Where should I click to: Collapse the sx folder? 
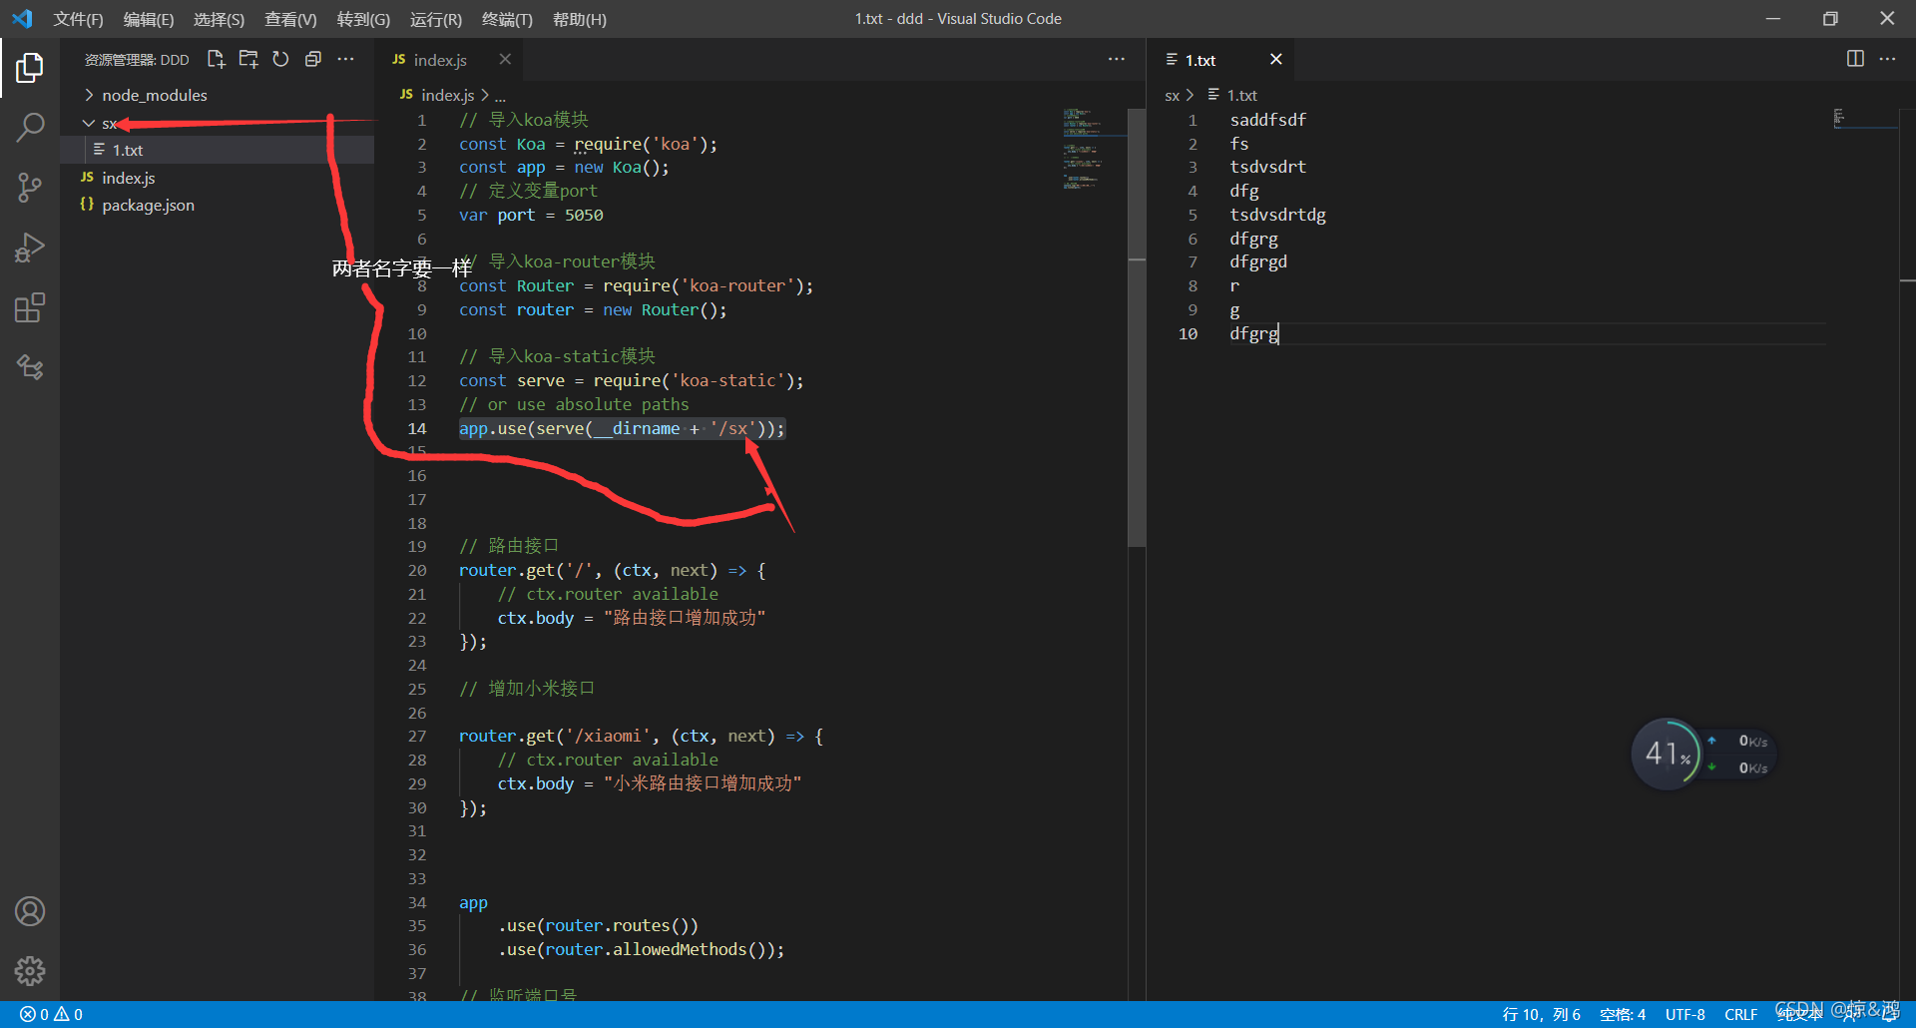point(217,124)
